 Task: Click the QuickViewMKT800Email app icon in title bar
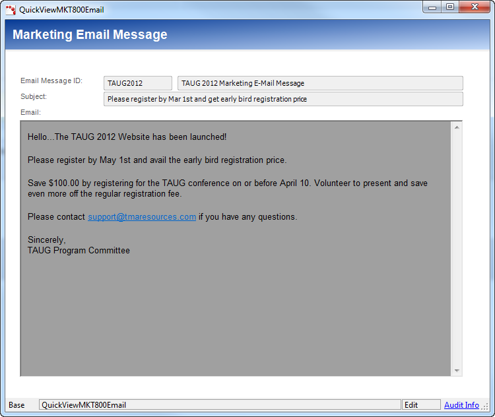point(11,10)
